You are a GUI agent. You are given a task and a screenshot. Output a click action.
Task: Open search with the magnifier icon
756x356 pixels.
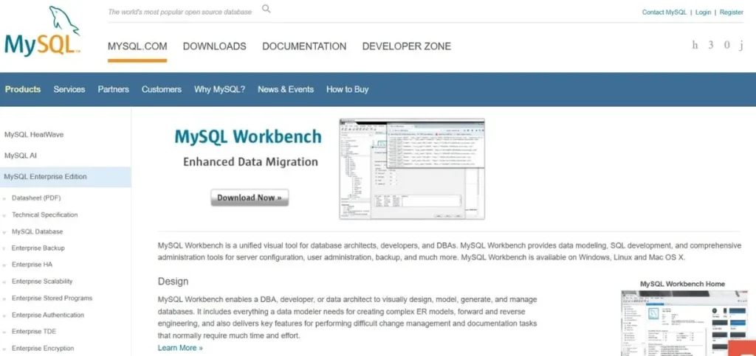pos(266,9)
